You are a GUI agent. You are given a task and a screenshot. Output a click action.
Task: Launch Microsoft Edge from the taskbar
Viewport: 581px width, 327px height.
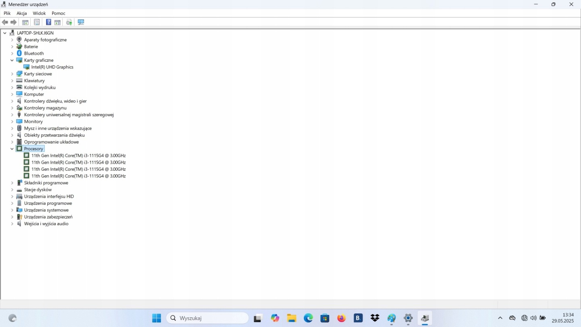pyautogui.click(x=308, y=318)
